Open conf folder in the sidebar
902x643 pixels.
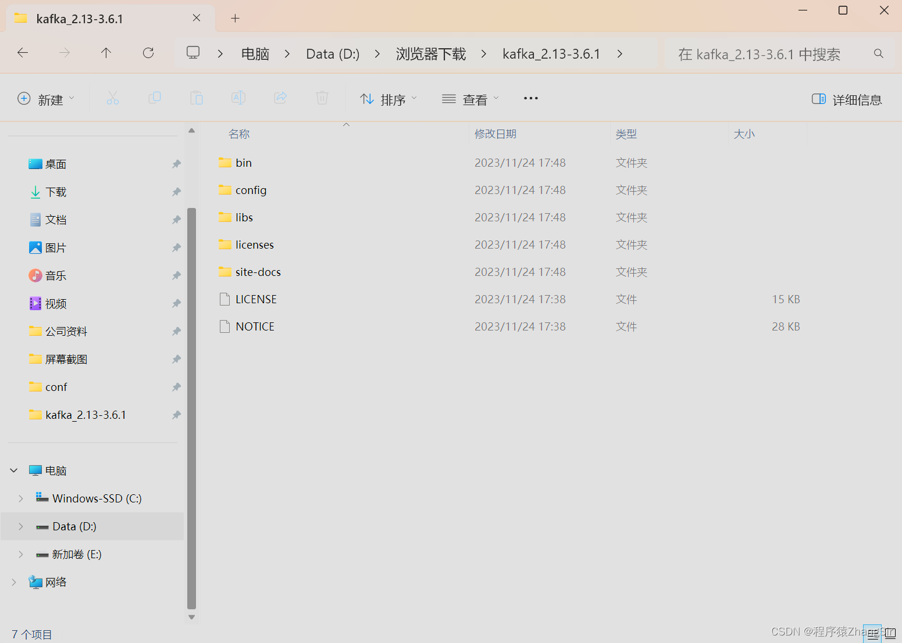pyautogui.click(x=56, y=387)
